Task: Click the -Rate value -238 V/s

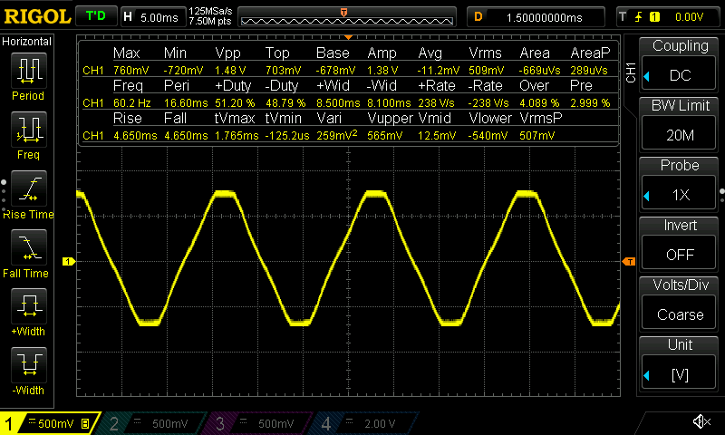Action: (x=488, y=102)
